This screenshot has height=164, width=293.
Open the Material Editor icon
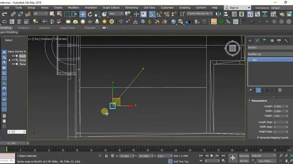tap(273, 14)
